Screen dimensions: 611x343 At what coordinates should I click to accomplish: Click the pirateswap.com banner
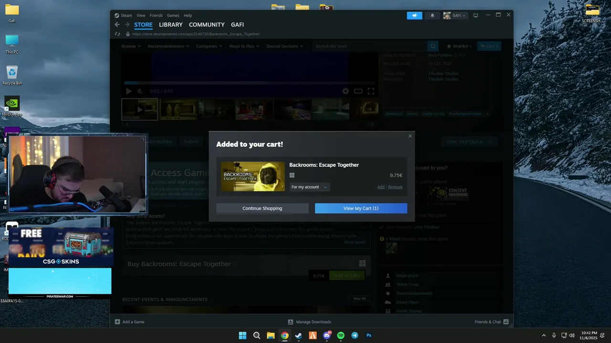point(60,283)
